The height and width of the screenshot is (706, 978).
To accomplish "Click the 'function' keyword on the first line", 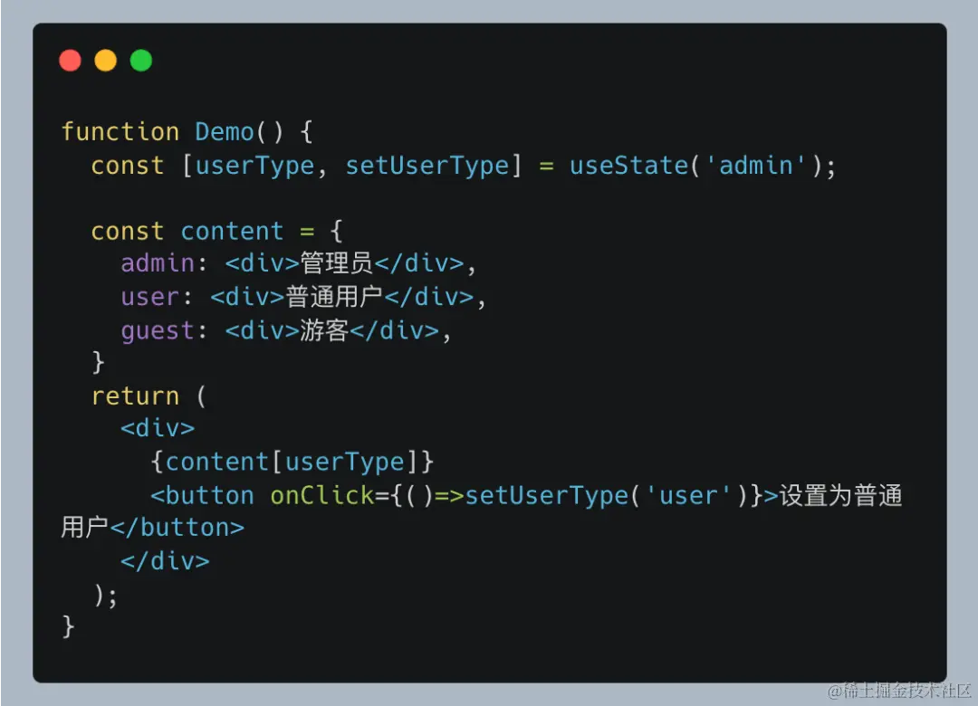I will (x=120, y=132).
